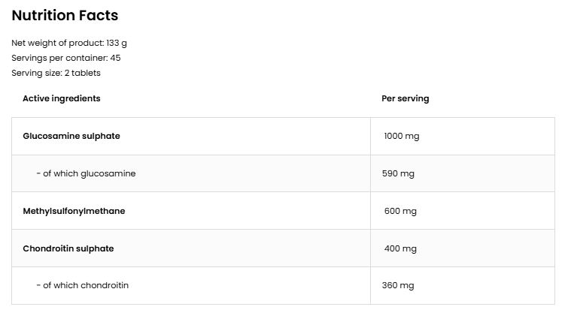The width and height of the screenshot is (565, 319).
Task: Select the 590 mg value
Action: click(398, 173)
